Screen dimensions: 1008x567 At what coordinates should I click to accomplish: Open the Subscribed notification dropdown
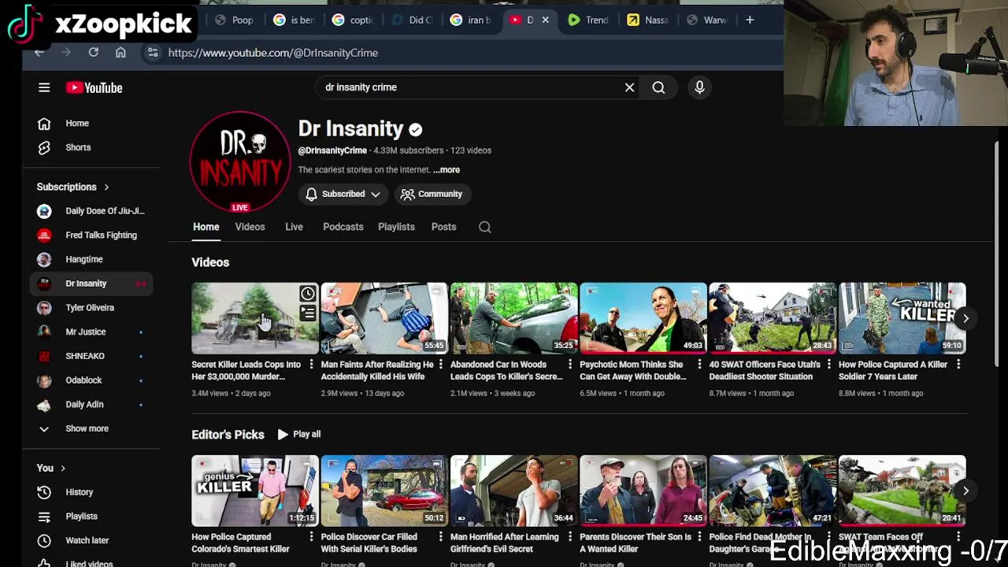point(343,194)
